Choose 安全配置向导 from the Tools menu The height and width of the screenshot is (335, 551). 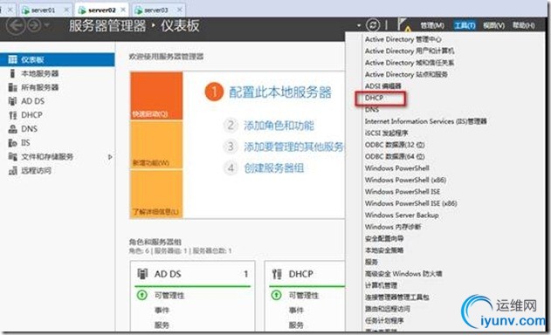click(x=384, y=239)
